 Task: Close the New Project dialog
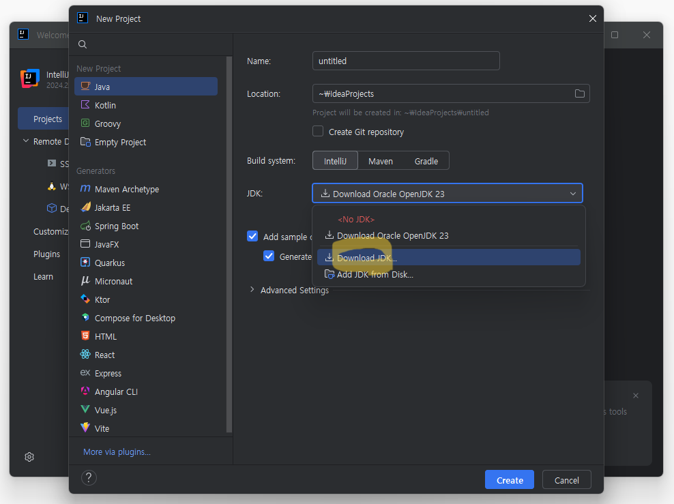pyautogui.click(x=592, y=18)
